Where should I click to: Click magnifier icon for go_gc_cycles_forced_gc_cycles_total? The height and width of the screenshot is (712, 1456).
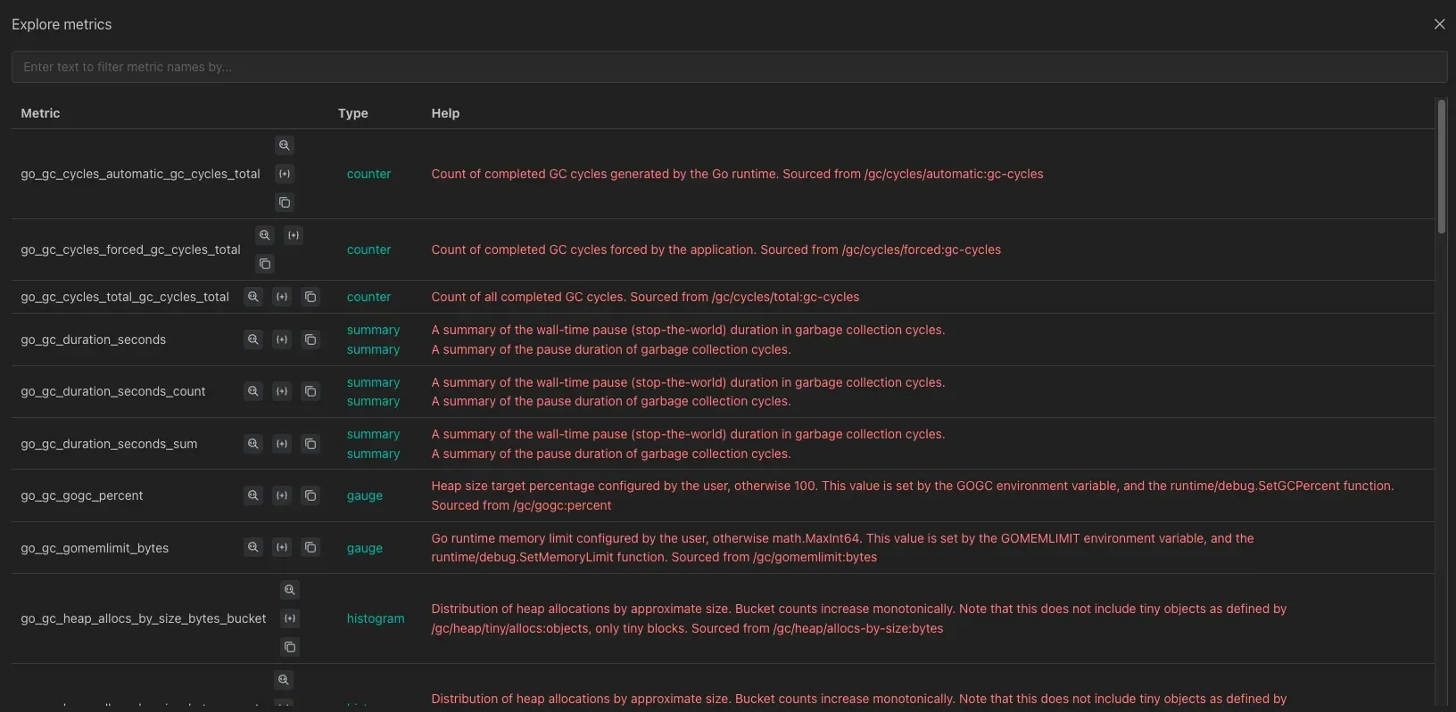pos(265,235)
